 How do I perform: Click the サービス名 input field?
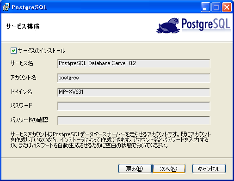(x=134, y=63)
